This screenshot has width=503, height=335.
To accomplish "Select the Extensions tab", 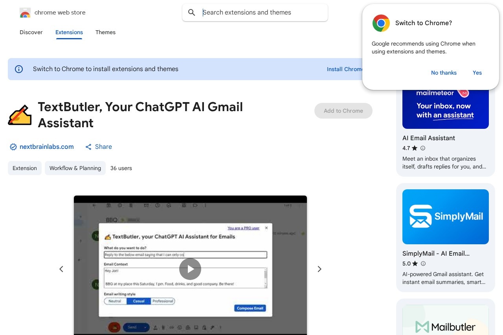I will click(x=69, y=32).
